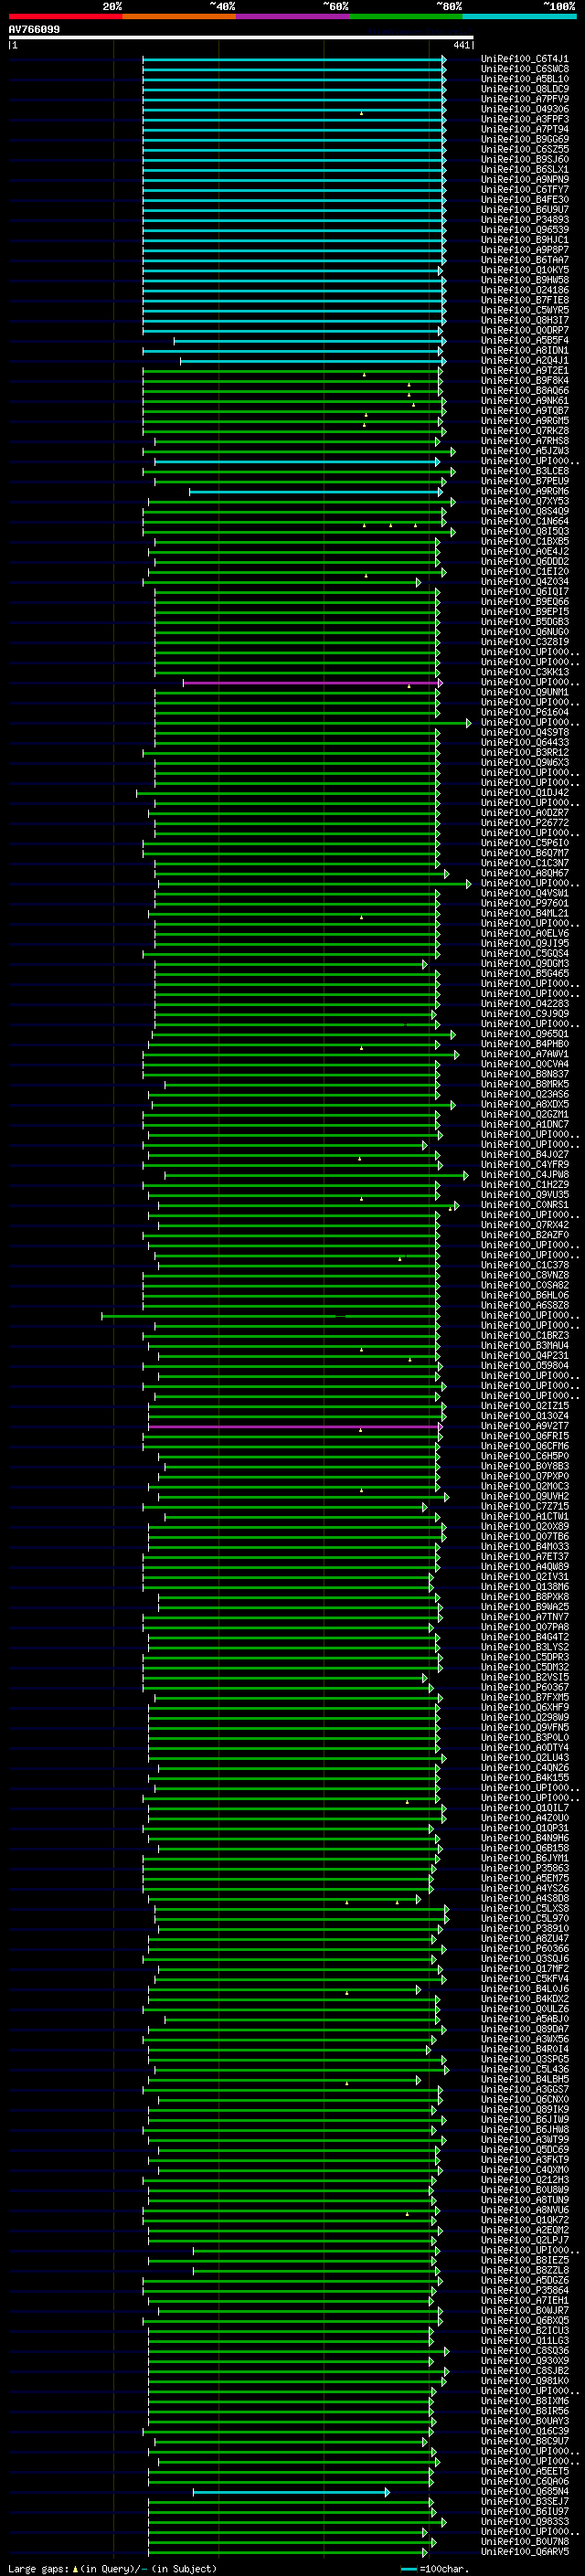Click the purple alignment bar for UniRef100_A9V2T7
The height and width of the screenshot is (2576, 585).
tap(294, 1426)
